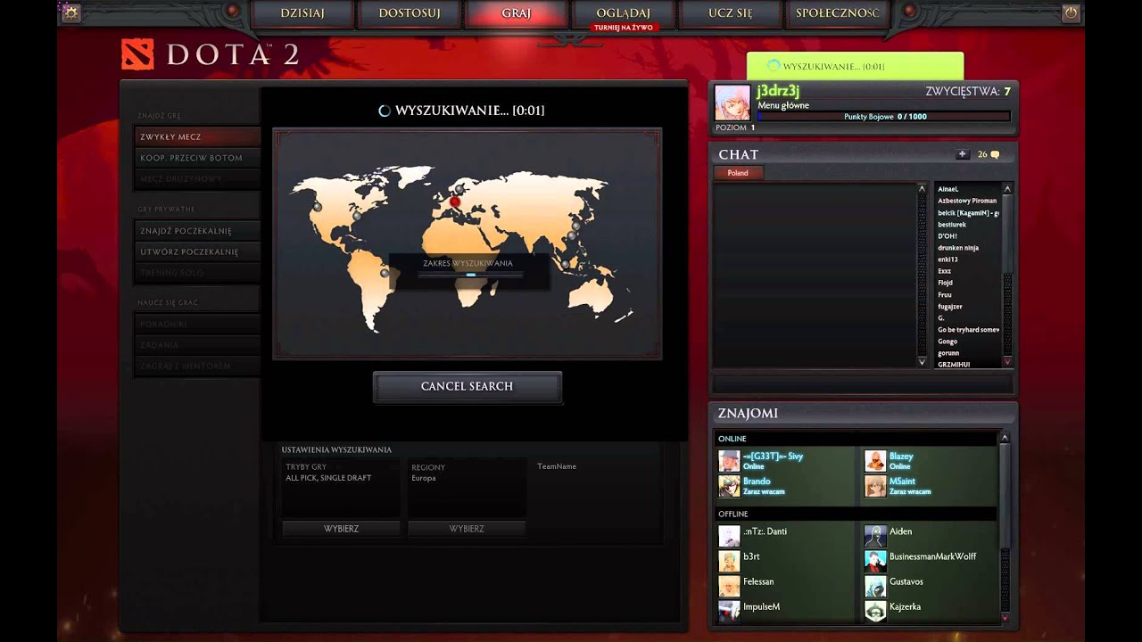1142x642 pixels.
Task: Click avatar of offline friend Aiden
Action: pos(875,536)
